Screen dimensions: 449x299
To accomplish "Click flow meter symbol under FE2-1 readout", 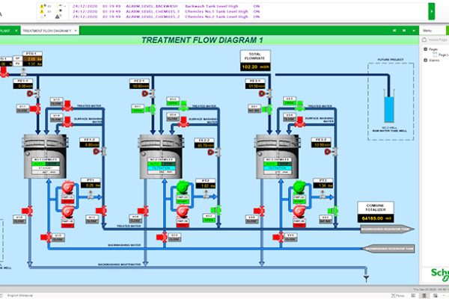I will [149, 93].
